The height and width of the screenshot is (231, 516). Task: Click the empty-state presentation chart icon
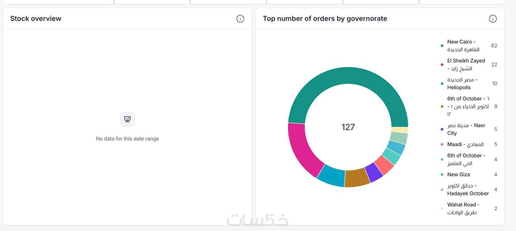128,119
